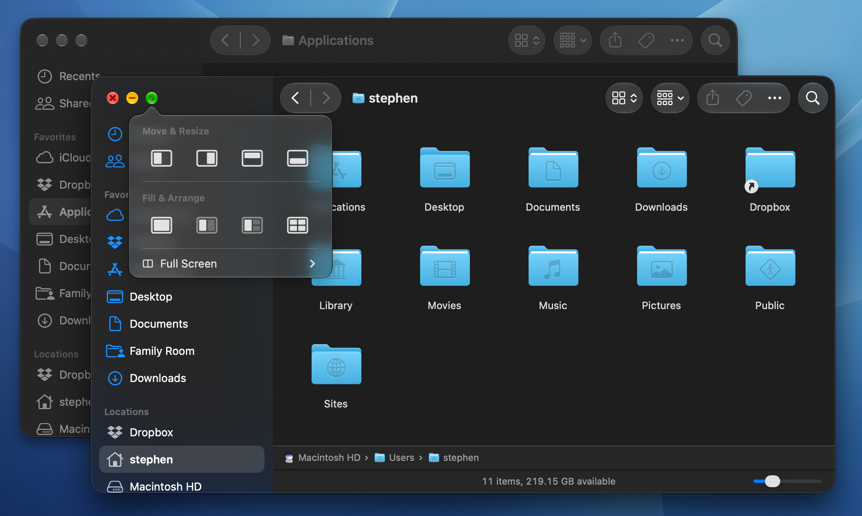Screen dimensions: 862x516
Task: Click Shared people icon in front sidebar
Action: point(115,161)
